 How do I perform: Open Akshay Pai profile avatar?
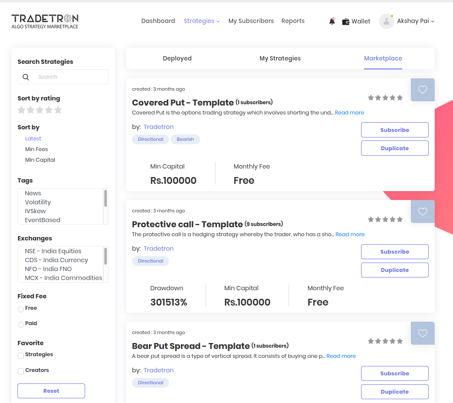(386, 21)
